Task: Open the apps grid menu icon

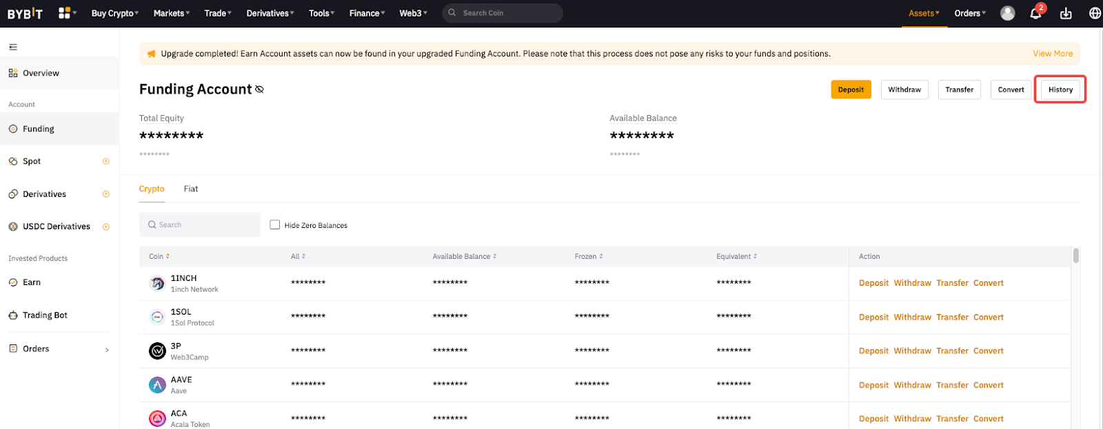Action: 65,13
